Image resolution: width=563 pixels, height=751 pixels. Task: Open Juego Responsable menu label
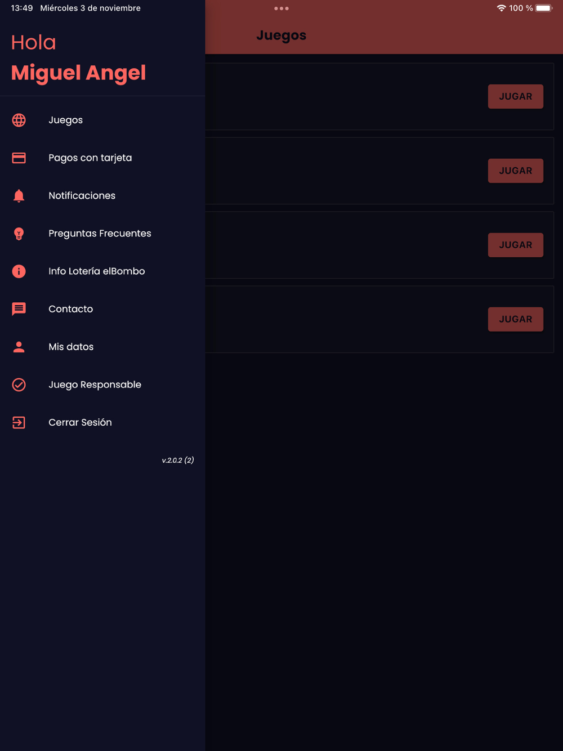95,385
